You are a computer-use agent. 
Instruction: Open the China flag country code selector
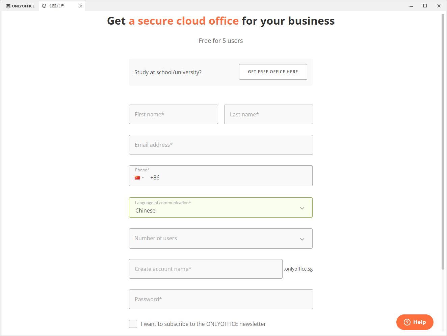tap(139, 178)
